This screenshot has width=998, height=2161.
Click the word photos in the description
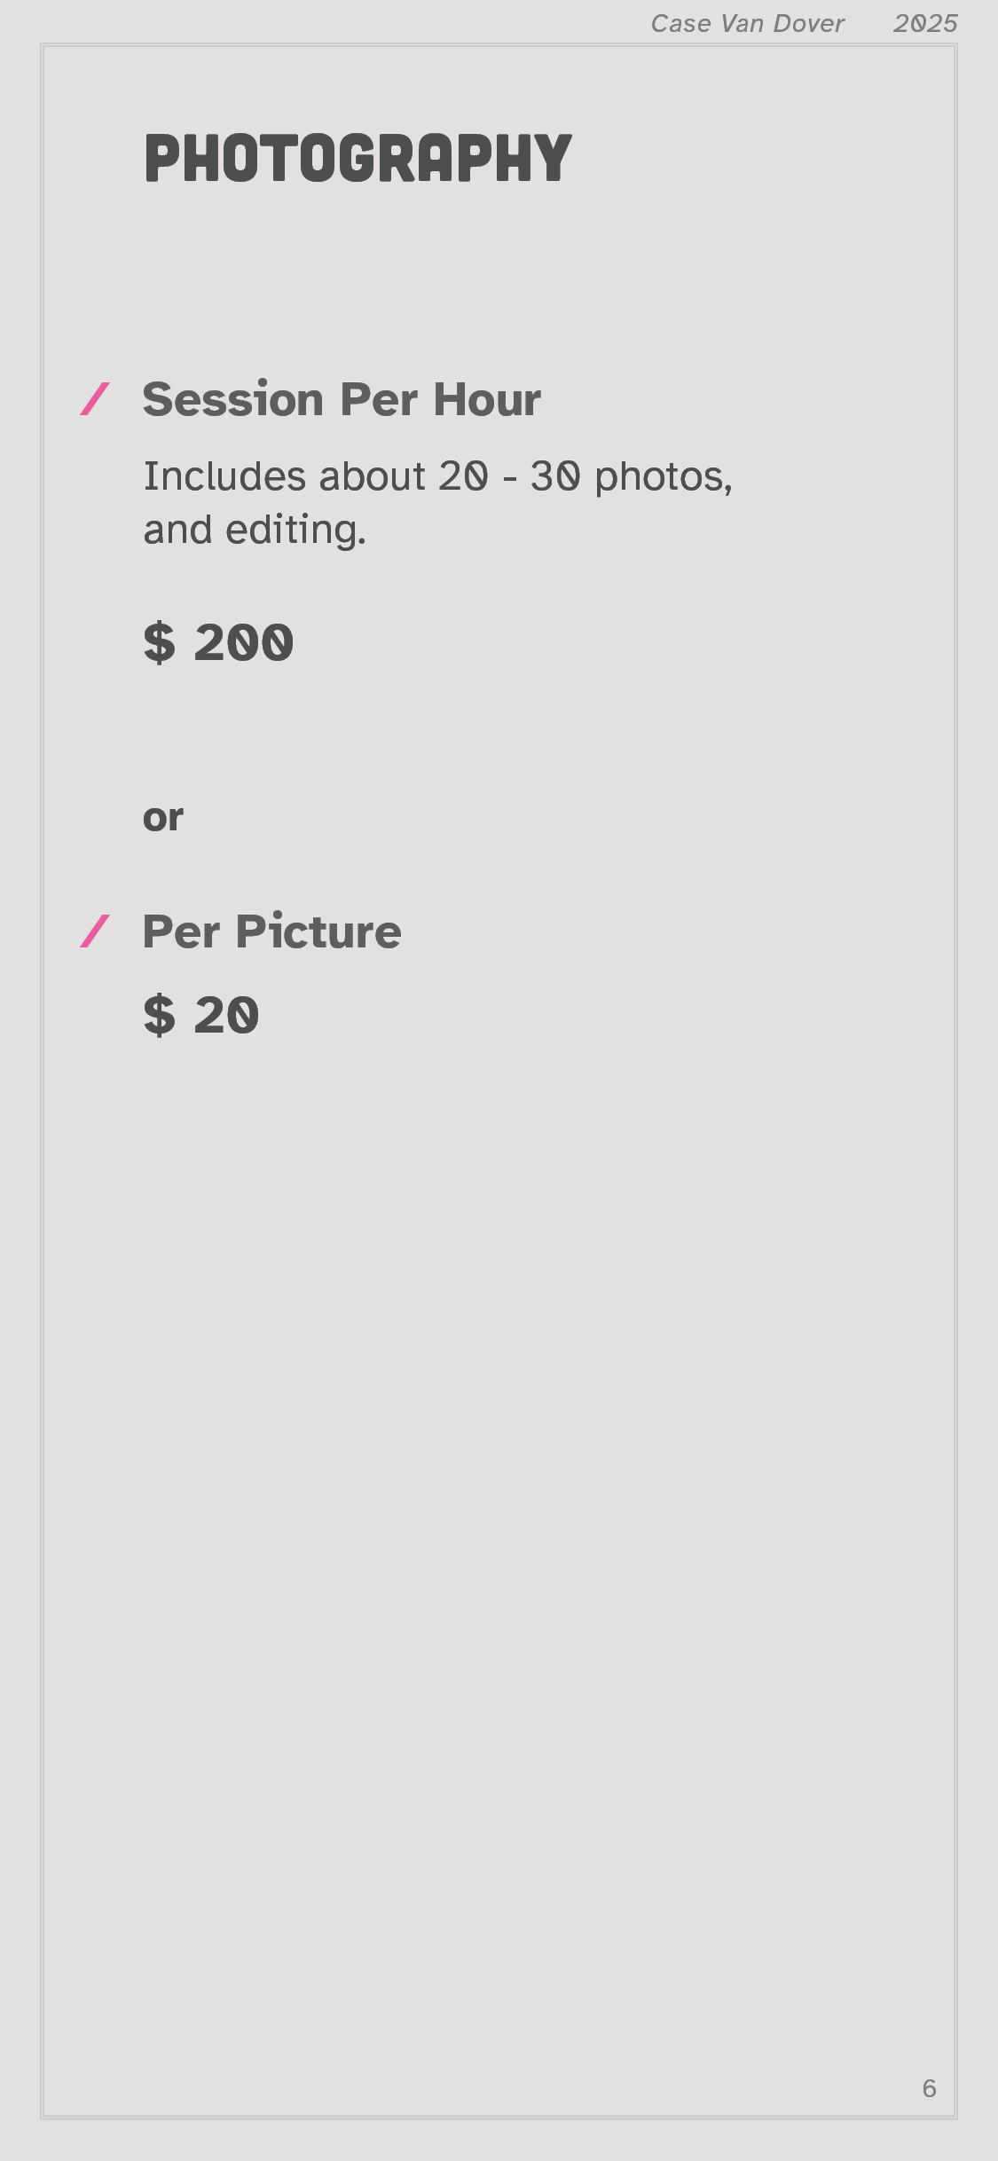click(662, 476)
